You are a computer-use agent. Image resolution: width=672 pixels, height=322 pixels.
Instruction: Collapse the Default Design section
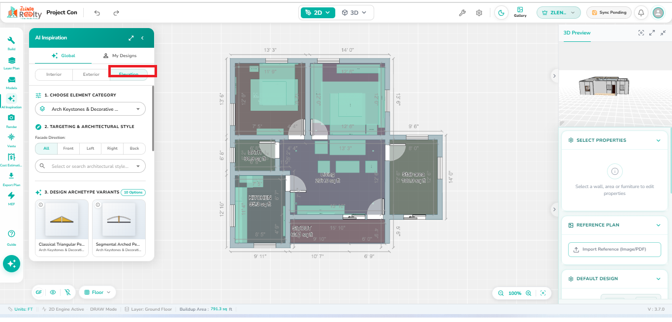click(658, 279)
